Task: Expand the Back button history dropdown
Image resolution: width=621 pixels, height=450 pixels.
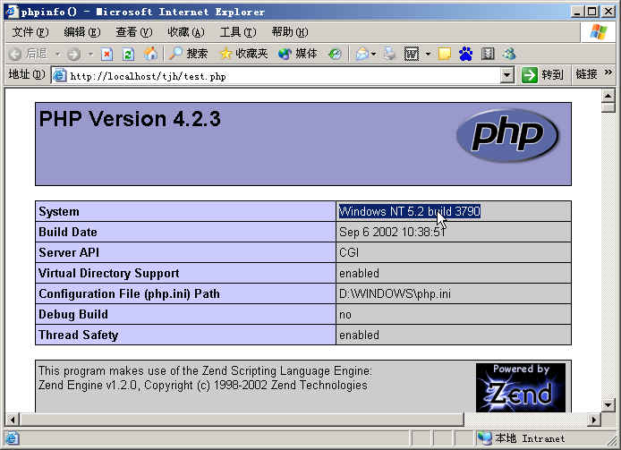Action: coord(57,54)
